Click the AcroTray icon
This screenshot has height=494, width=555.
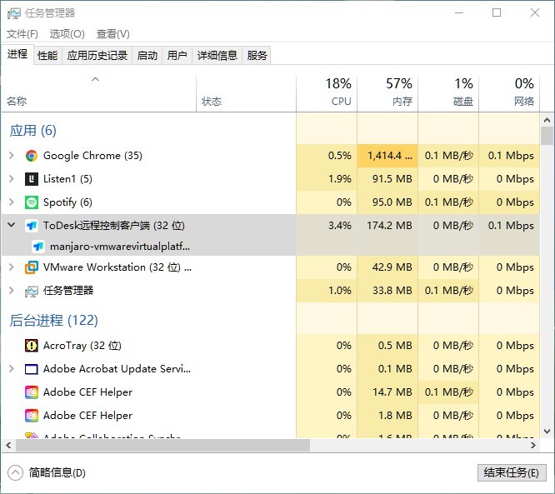32,346
